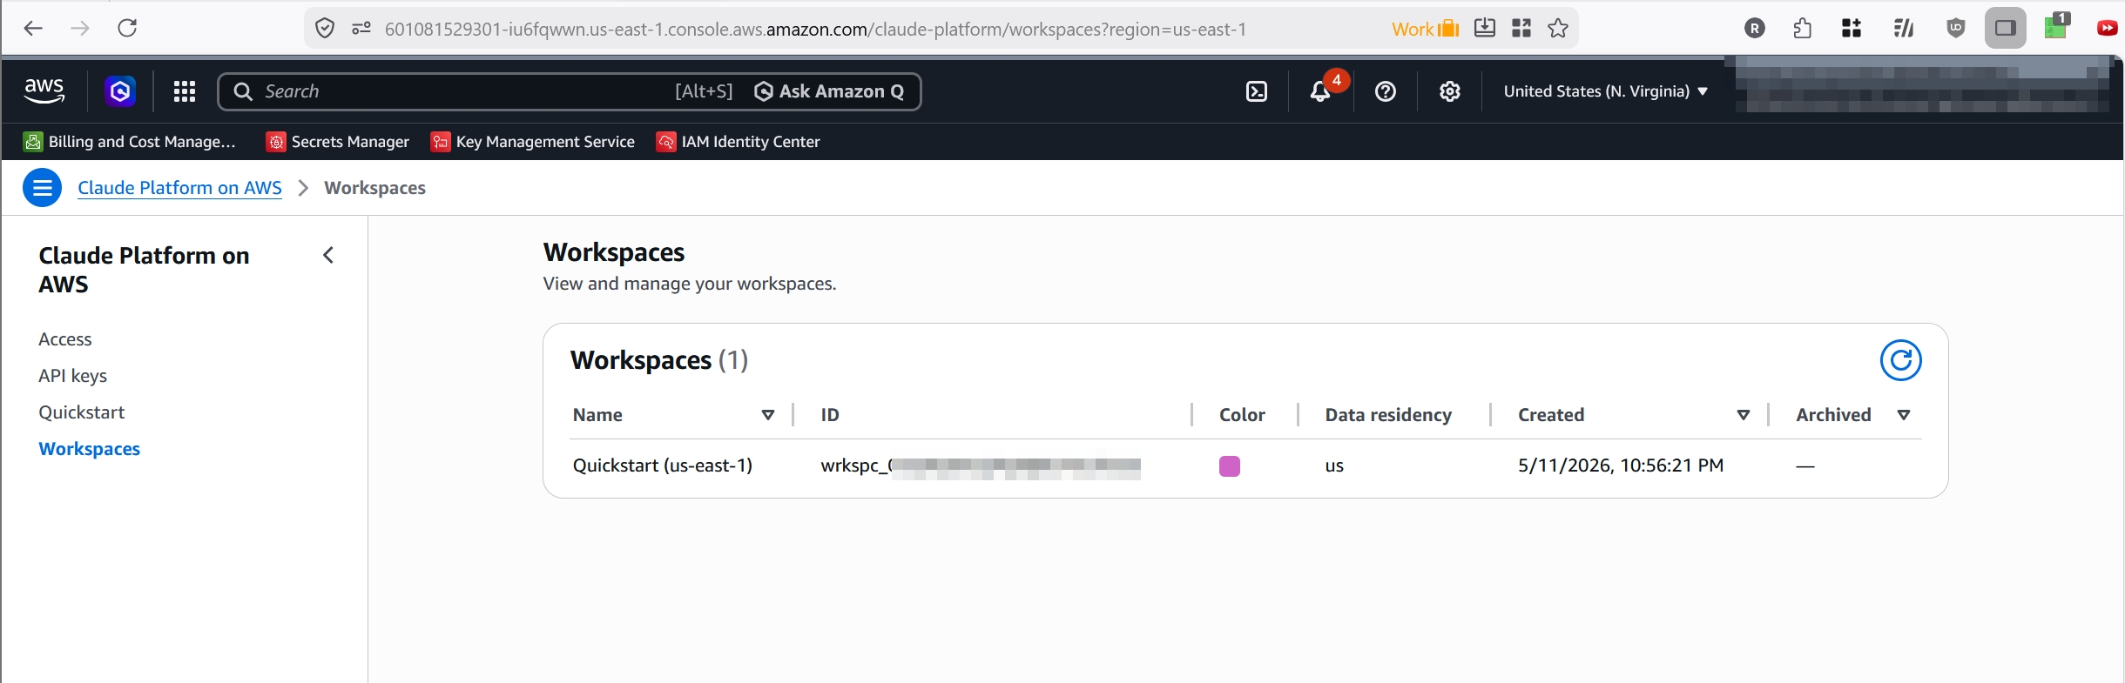Image resolution: width=2125 pixels, height=683 pixels.
Task: Click the install/download page icon in address bar
Action: coord(1485,29)
